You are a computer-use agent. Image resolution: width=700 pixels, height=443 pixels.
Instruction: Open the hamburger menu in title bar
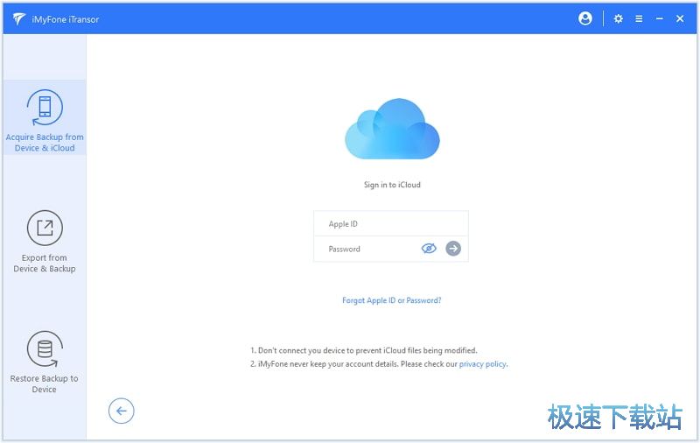click(x=639, y=18)
